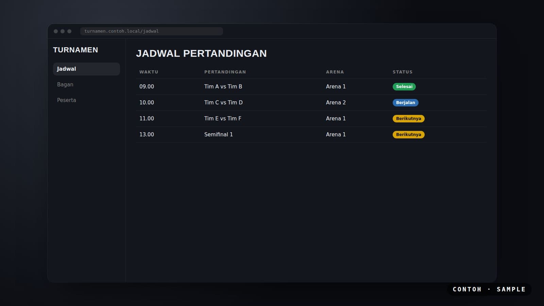
Task: Go to the Peserta section
Action: pos(86,100)
